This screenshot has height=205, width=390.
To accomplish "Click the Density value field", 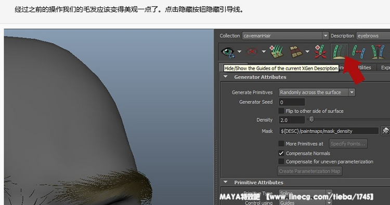I will click(292, 120).
